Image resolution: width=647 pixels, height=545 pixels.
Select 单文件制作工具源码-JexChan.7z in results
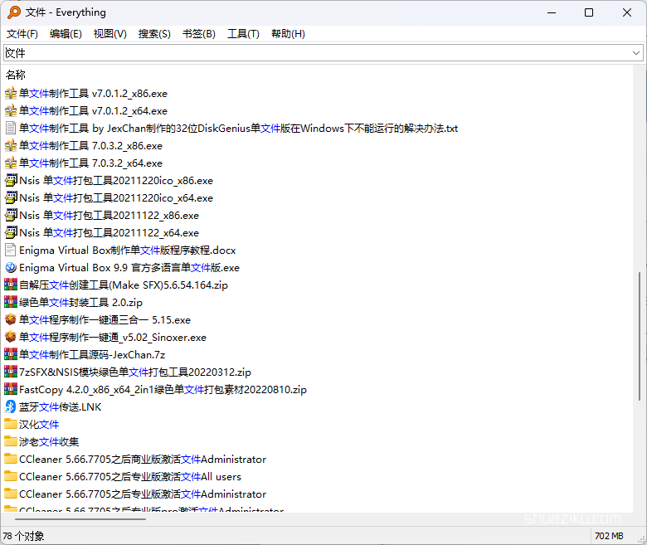[x=91, y=355]
